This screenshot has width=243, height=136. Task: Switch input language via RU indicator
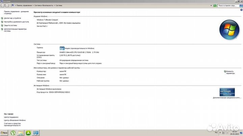point(216,133)
